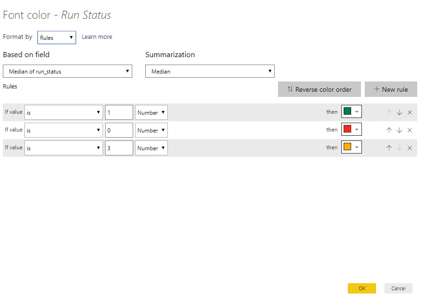
Task: Open the 'is' condition dropdown for value 0
Action: click(x=64, y=130)
